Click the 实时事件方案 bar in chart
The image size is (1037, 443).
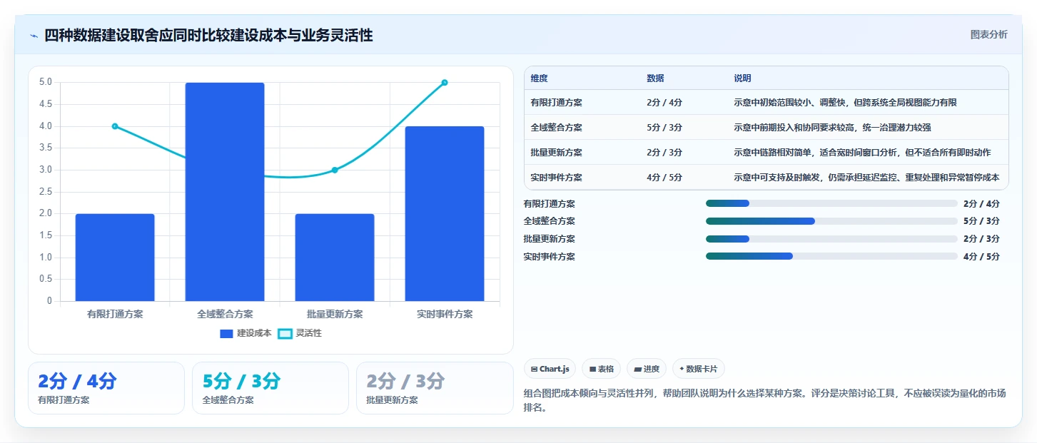coord(445,214)
